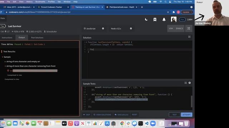The width and height of the screenshot is (229, 128).
Task: Click the Last Survivor kata title
Action: coord(15,26)
